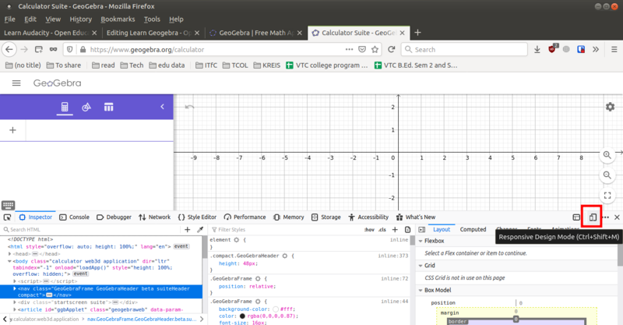Select iframe as target document icon
The height and width of the screenshot is (325, 623).
[x=576, y=217]
